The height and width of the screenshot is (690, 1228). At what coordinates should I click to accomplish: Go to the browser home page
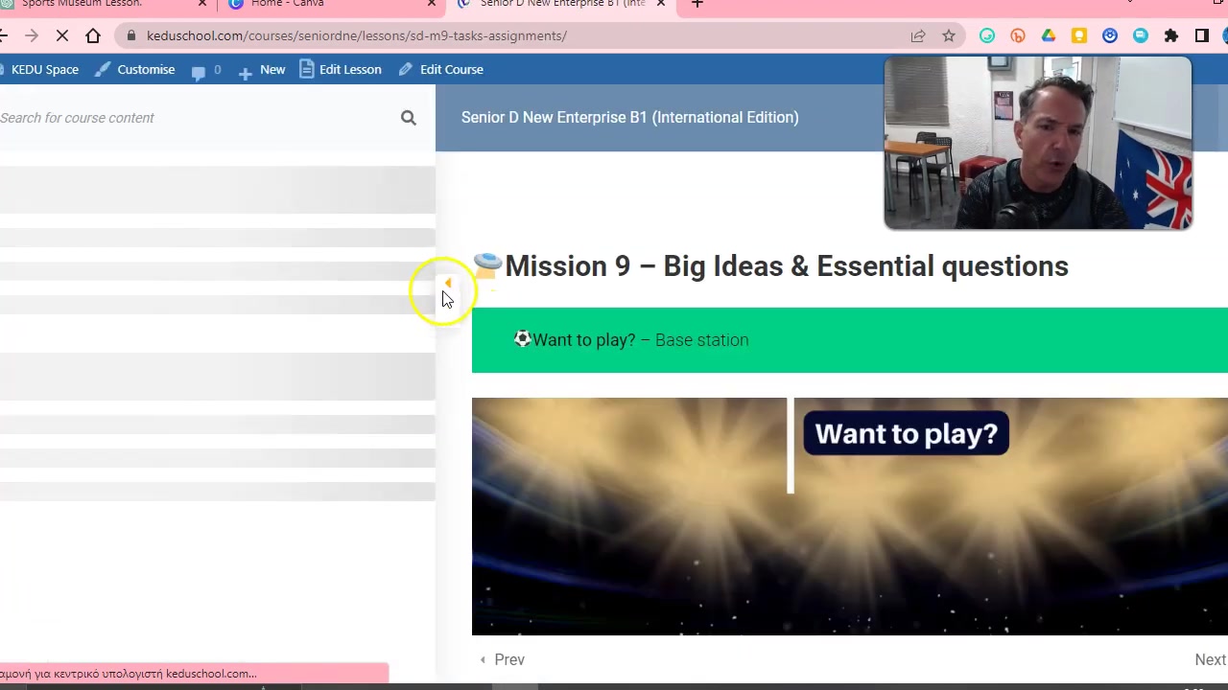(x=93, y=35)
